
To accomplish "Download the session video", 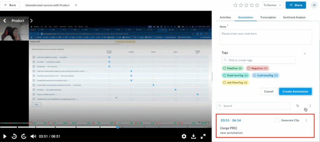I will tap(193, 136).
